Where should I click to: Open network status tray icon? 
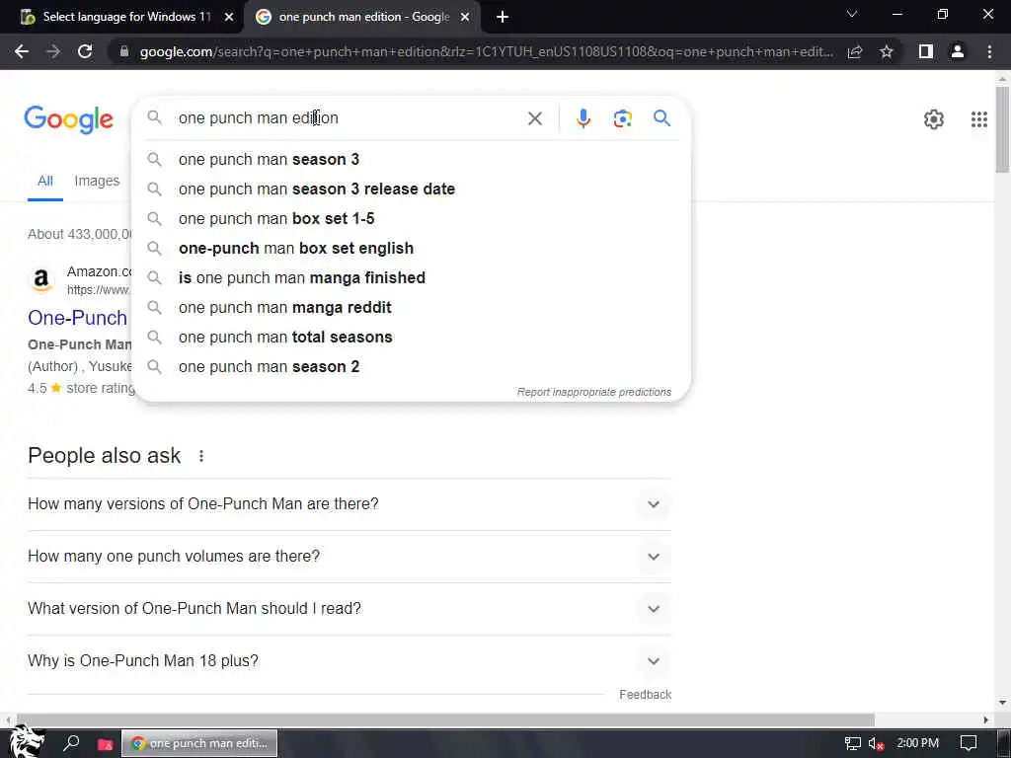coord(852,744)
